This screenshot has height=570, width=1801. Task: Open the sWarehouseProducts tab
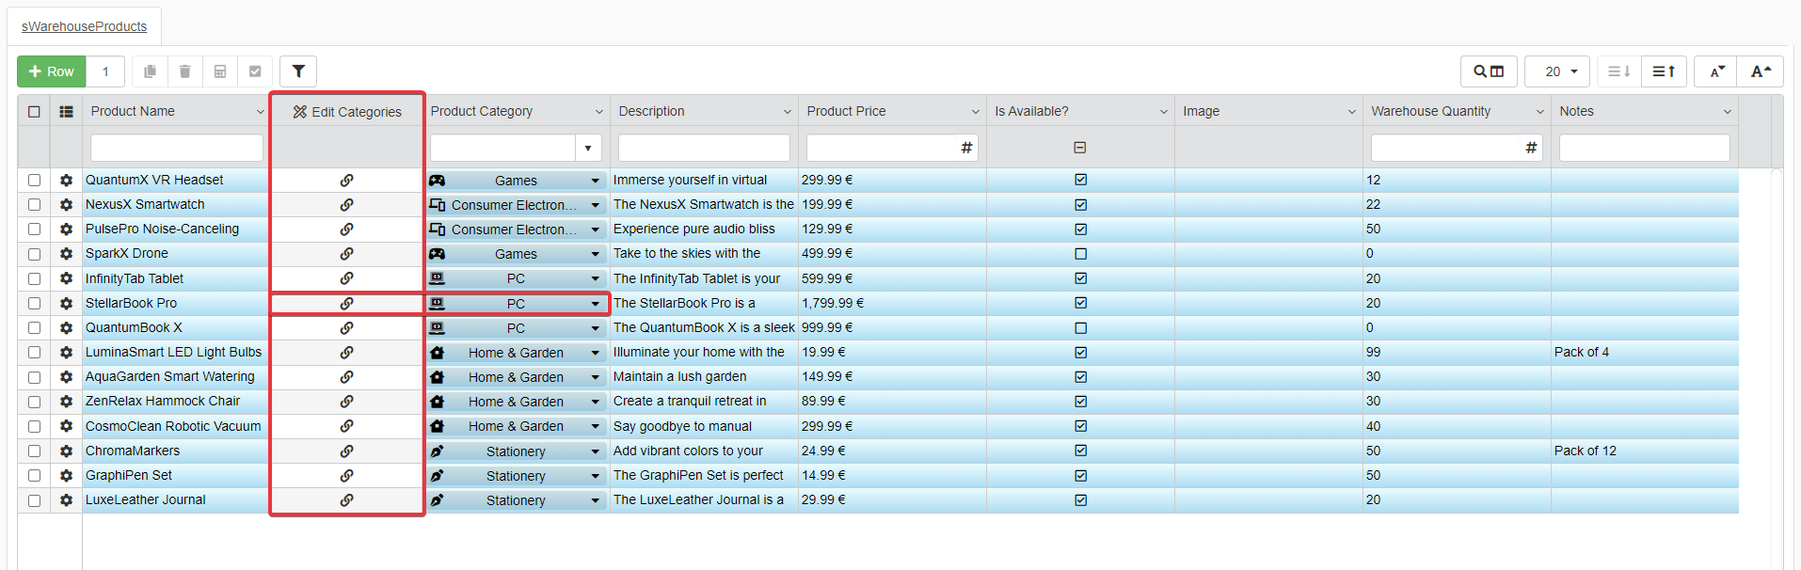tap(84, 26)
